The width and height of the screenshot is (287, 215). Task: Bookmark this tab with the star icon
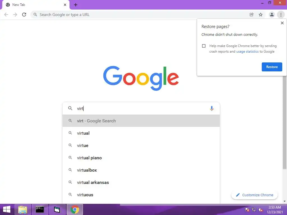[x=261, y=15]
